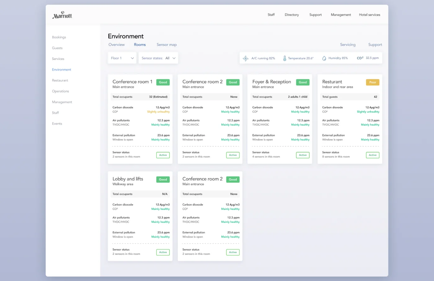Open the Floor 1 dropdown
The image size is (434, 281).
pos(122,58)
